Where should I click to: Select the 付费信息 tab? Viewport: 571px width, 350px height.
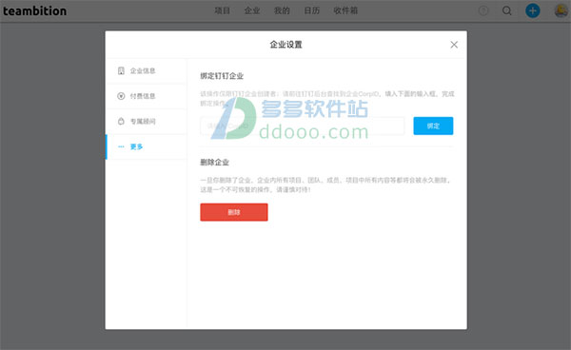147,96
